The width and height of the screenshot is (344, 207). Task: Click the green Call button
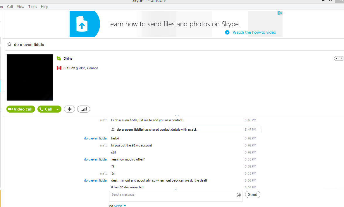[46, 109]
